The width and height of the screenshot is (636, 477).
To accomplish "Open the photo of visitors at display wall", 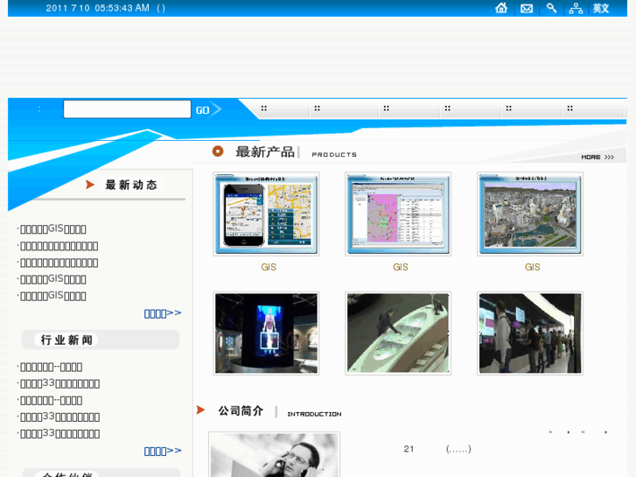I will coord(530,333).
